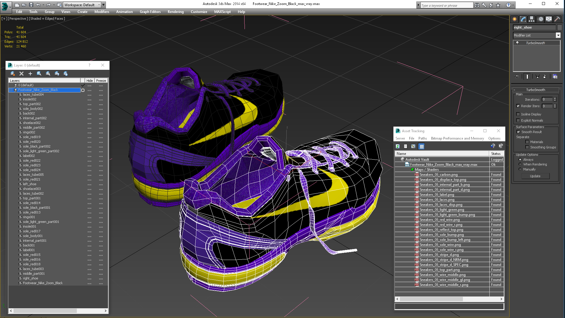
Task: Open the MAXScript menu
Action: (222, 12)
